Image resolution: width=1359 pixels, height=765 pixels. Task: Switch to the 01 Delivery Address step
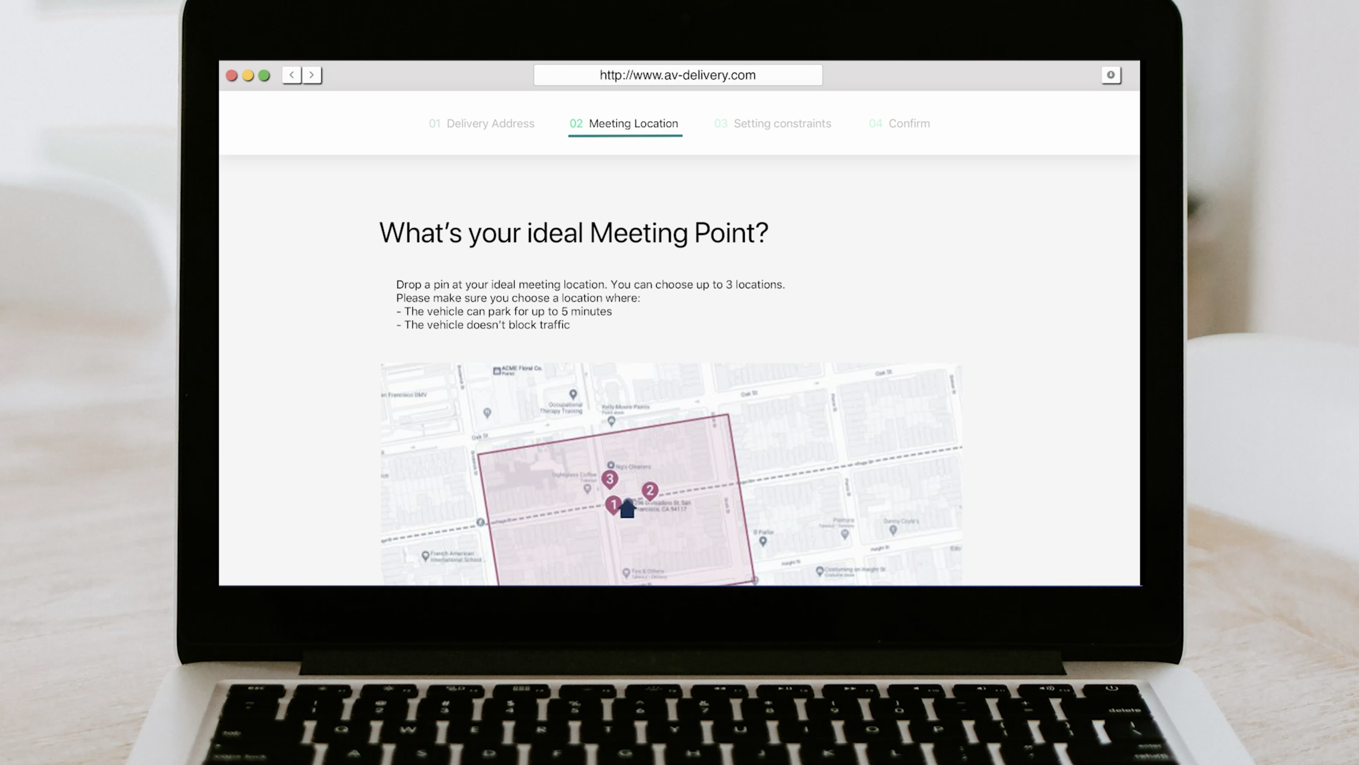point(481,123)
